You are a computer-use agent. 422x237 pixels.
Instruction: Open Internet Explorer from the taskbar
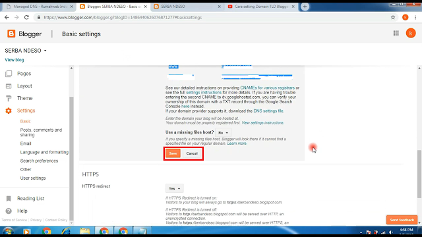click(65, 231)
